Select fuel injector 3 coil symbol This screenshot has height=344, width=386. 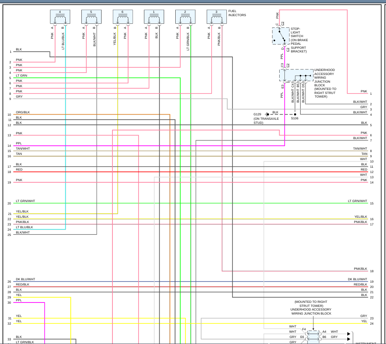point(217,17)
